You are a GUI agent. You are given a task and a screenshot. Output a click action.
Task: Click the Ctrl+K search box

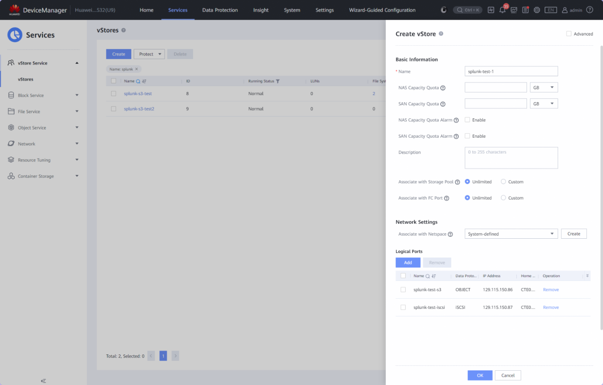pos(468,10)
